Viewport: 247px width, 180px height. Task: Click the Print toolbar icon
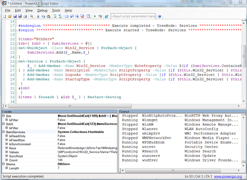point(25,16)
